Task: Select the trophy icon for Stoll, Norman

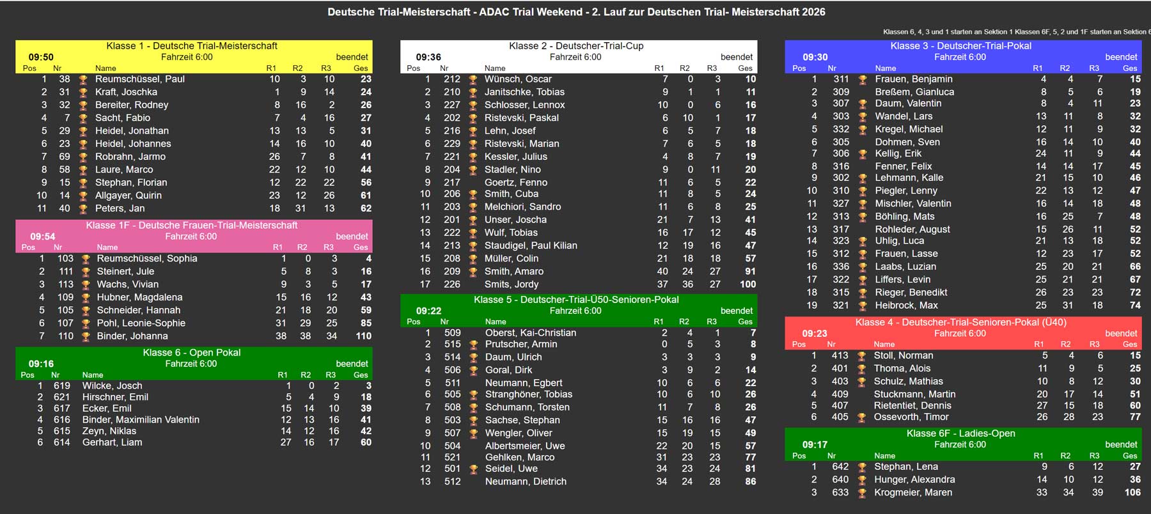Action: [x=861, y=356]
